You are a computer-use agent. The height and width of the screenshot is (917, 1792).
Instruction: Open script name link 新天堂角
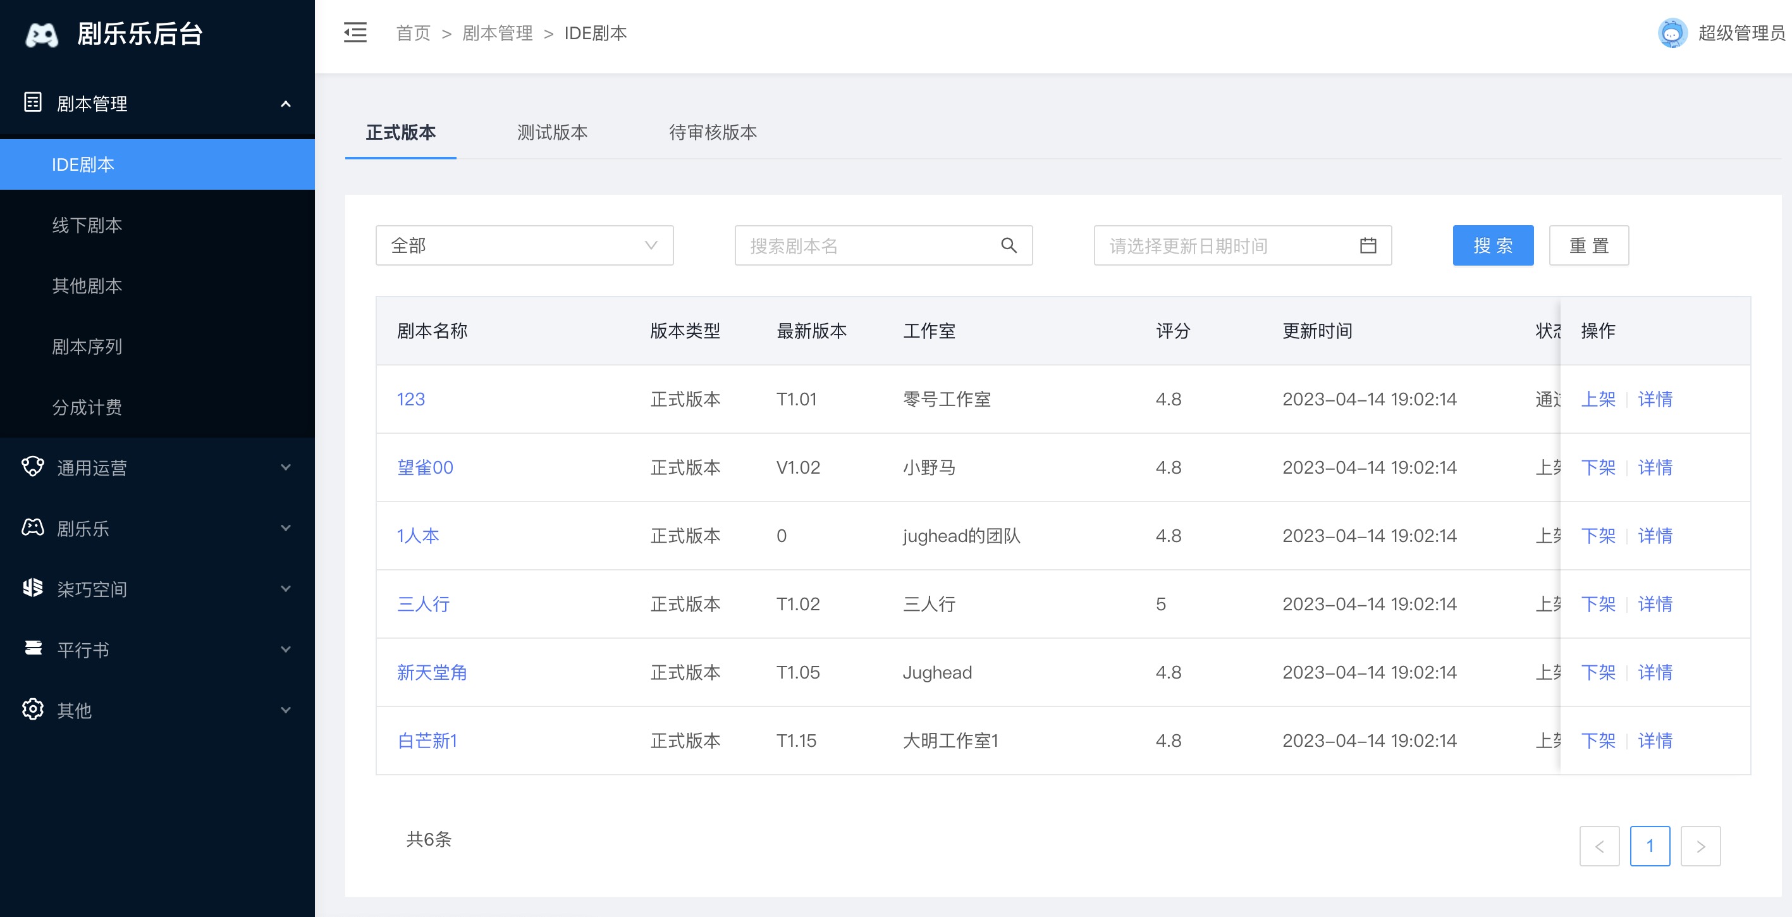431,672
